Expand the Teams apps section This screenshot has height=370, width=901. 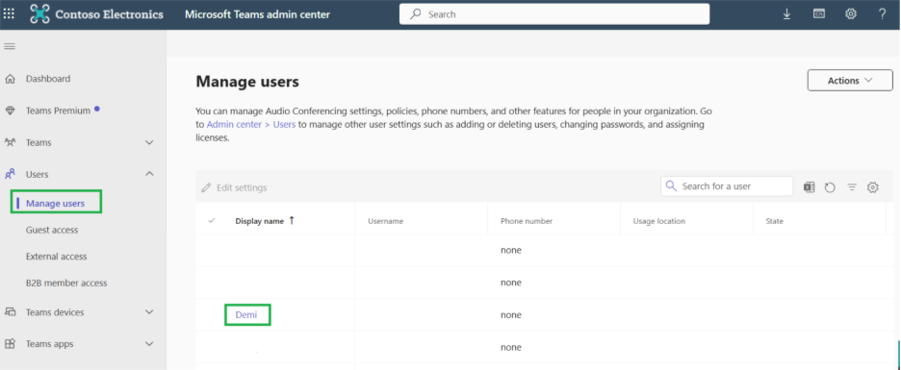pyautogui.click(x=149, y=344)
